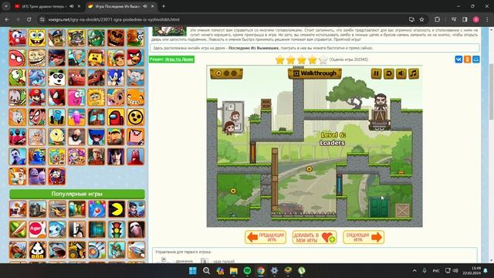494x278 pixels.
Task: Open the Windows taskbar search
Action: [x=206, y=271]
